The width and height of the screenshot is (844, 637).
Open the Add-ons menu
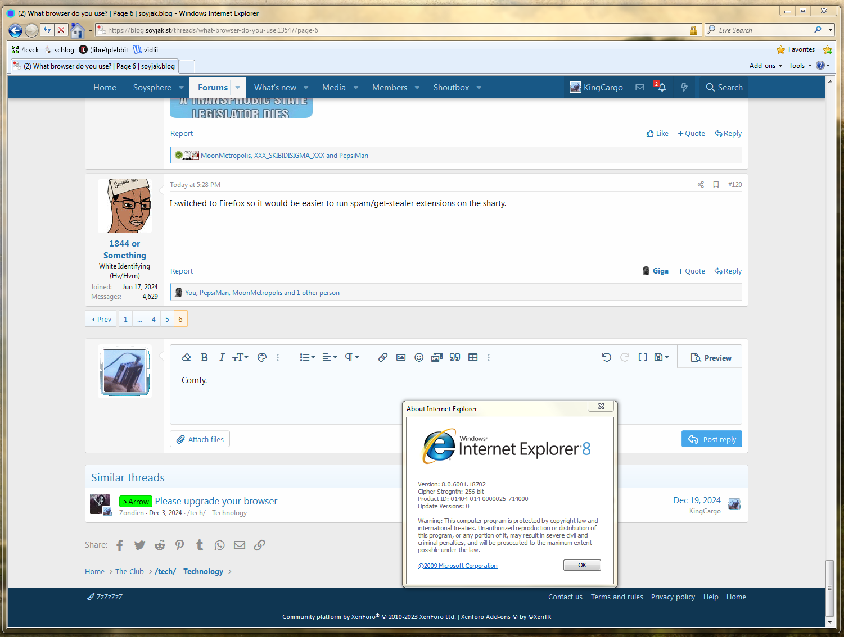(766, 66)
